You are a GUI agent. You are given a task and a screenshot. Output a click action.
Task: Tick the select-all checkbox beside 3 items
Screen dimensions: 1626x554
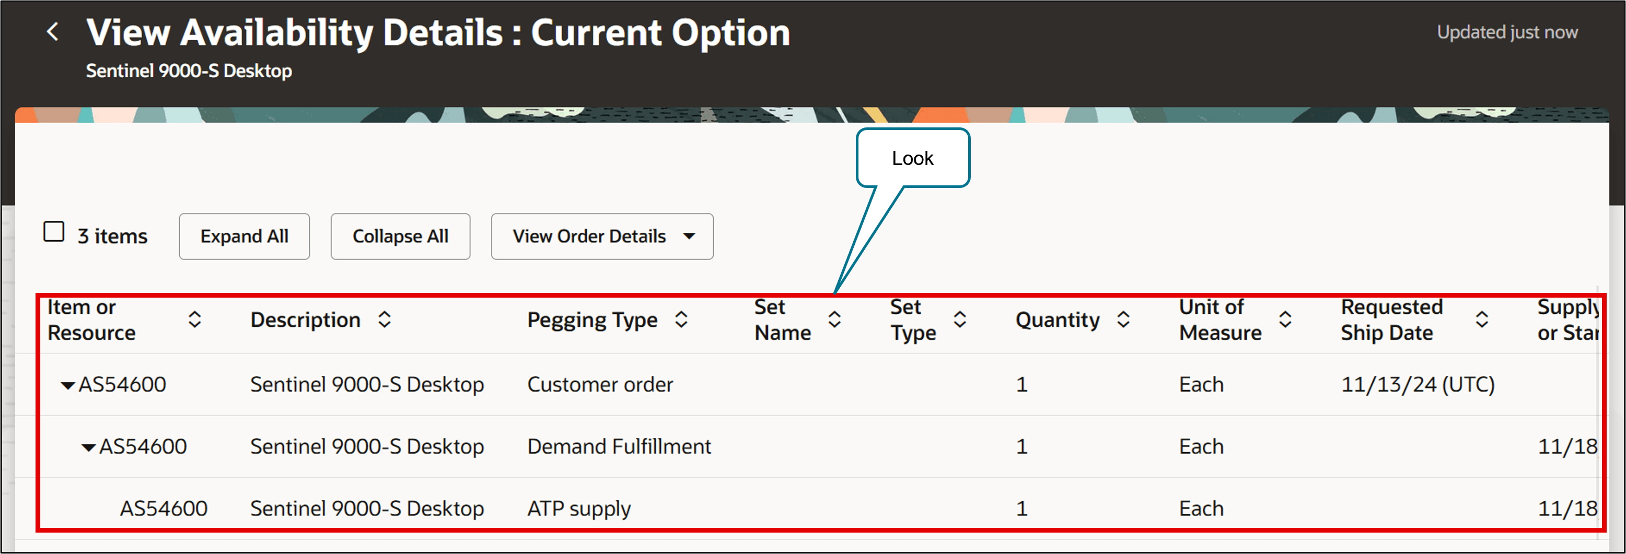coord(54,231)
